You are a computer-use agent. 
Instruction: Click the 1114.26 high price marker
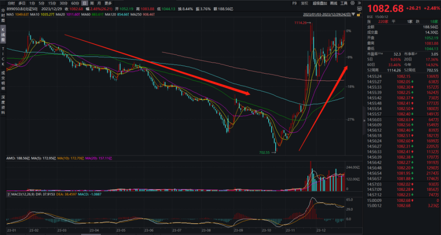pyautogui.click(x=300, y=23)
